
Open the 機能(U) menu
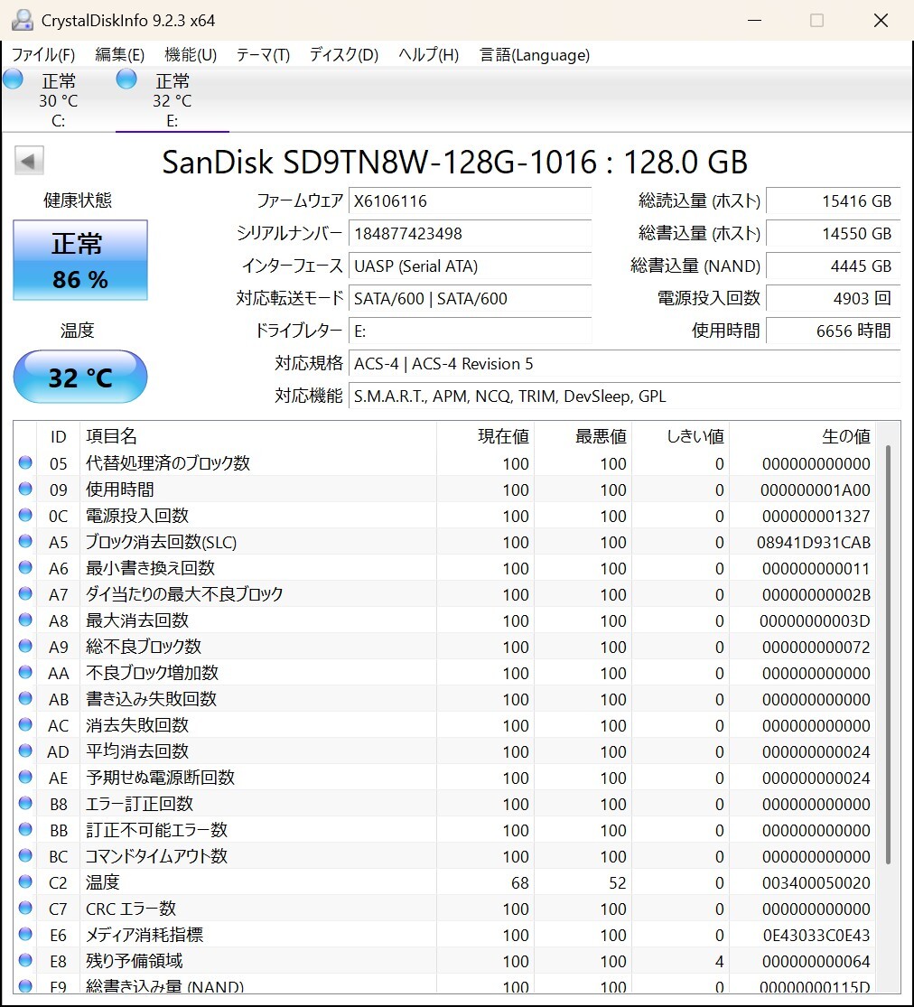click(x=191, y=55)
